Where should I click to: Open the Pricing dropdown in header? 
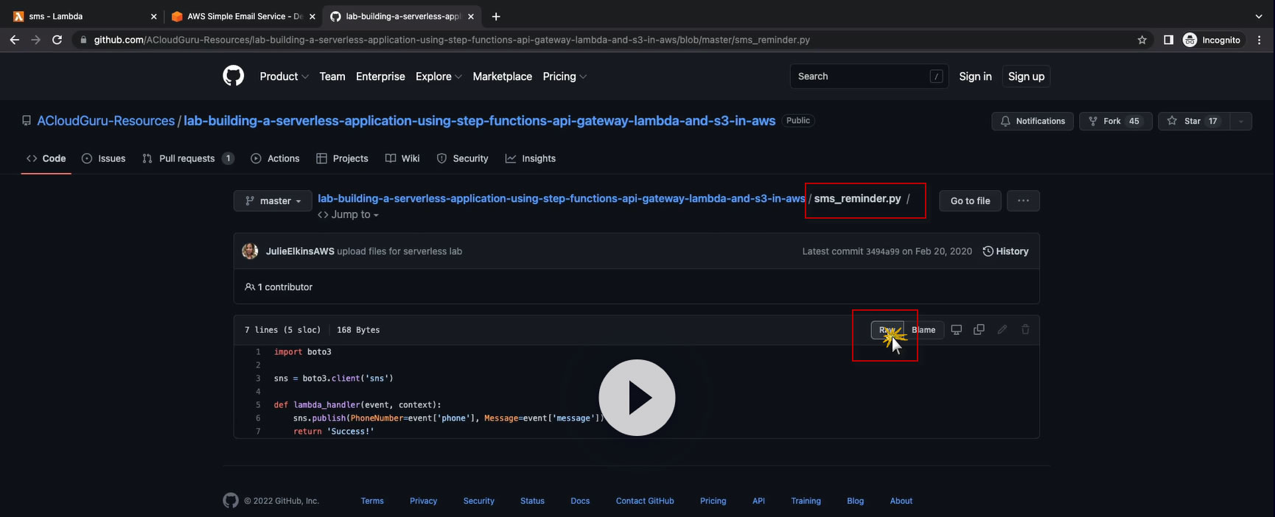point(565,77)
